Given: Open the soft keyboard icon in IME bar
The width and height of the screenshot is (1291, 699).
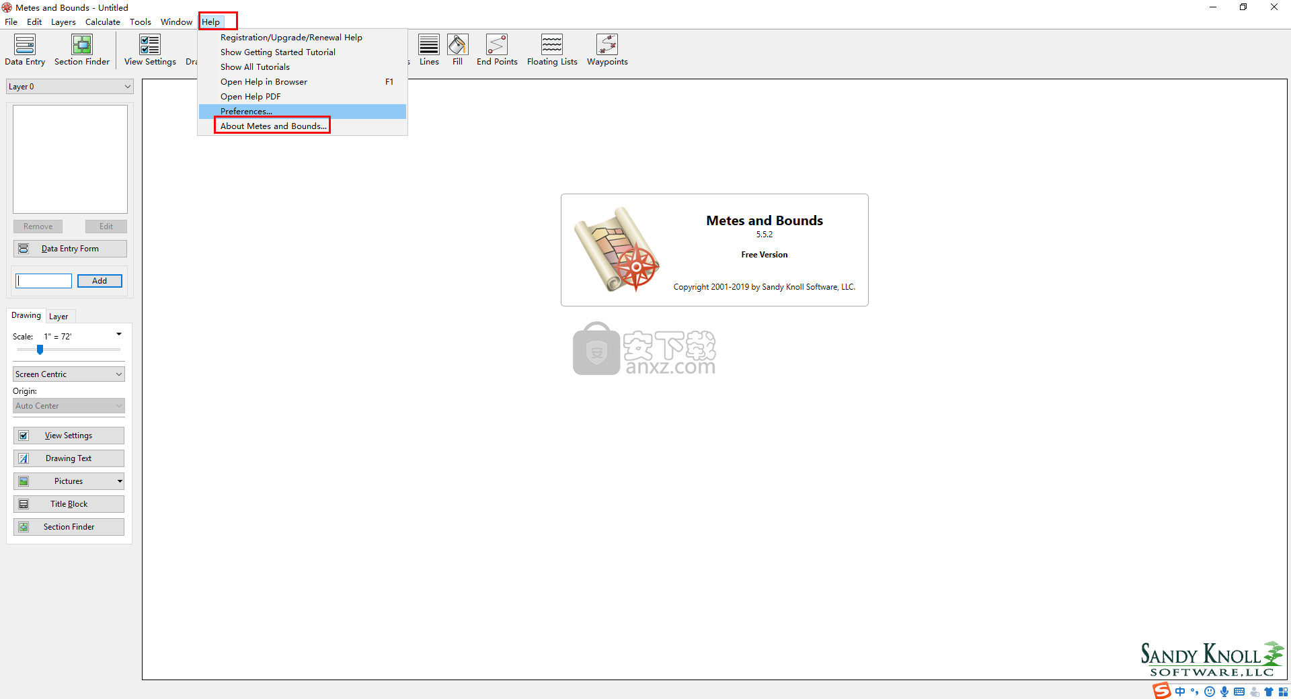Looking at the screenshot, I should coord(1239,692).
